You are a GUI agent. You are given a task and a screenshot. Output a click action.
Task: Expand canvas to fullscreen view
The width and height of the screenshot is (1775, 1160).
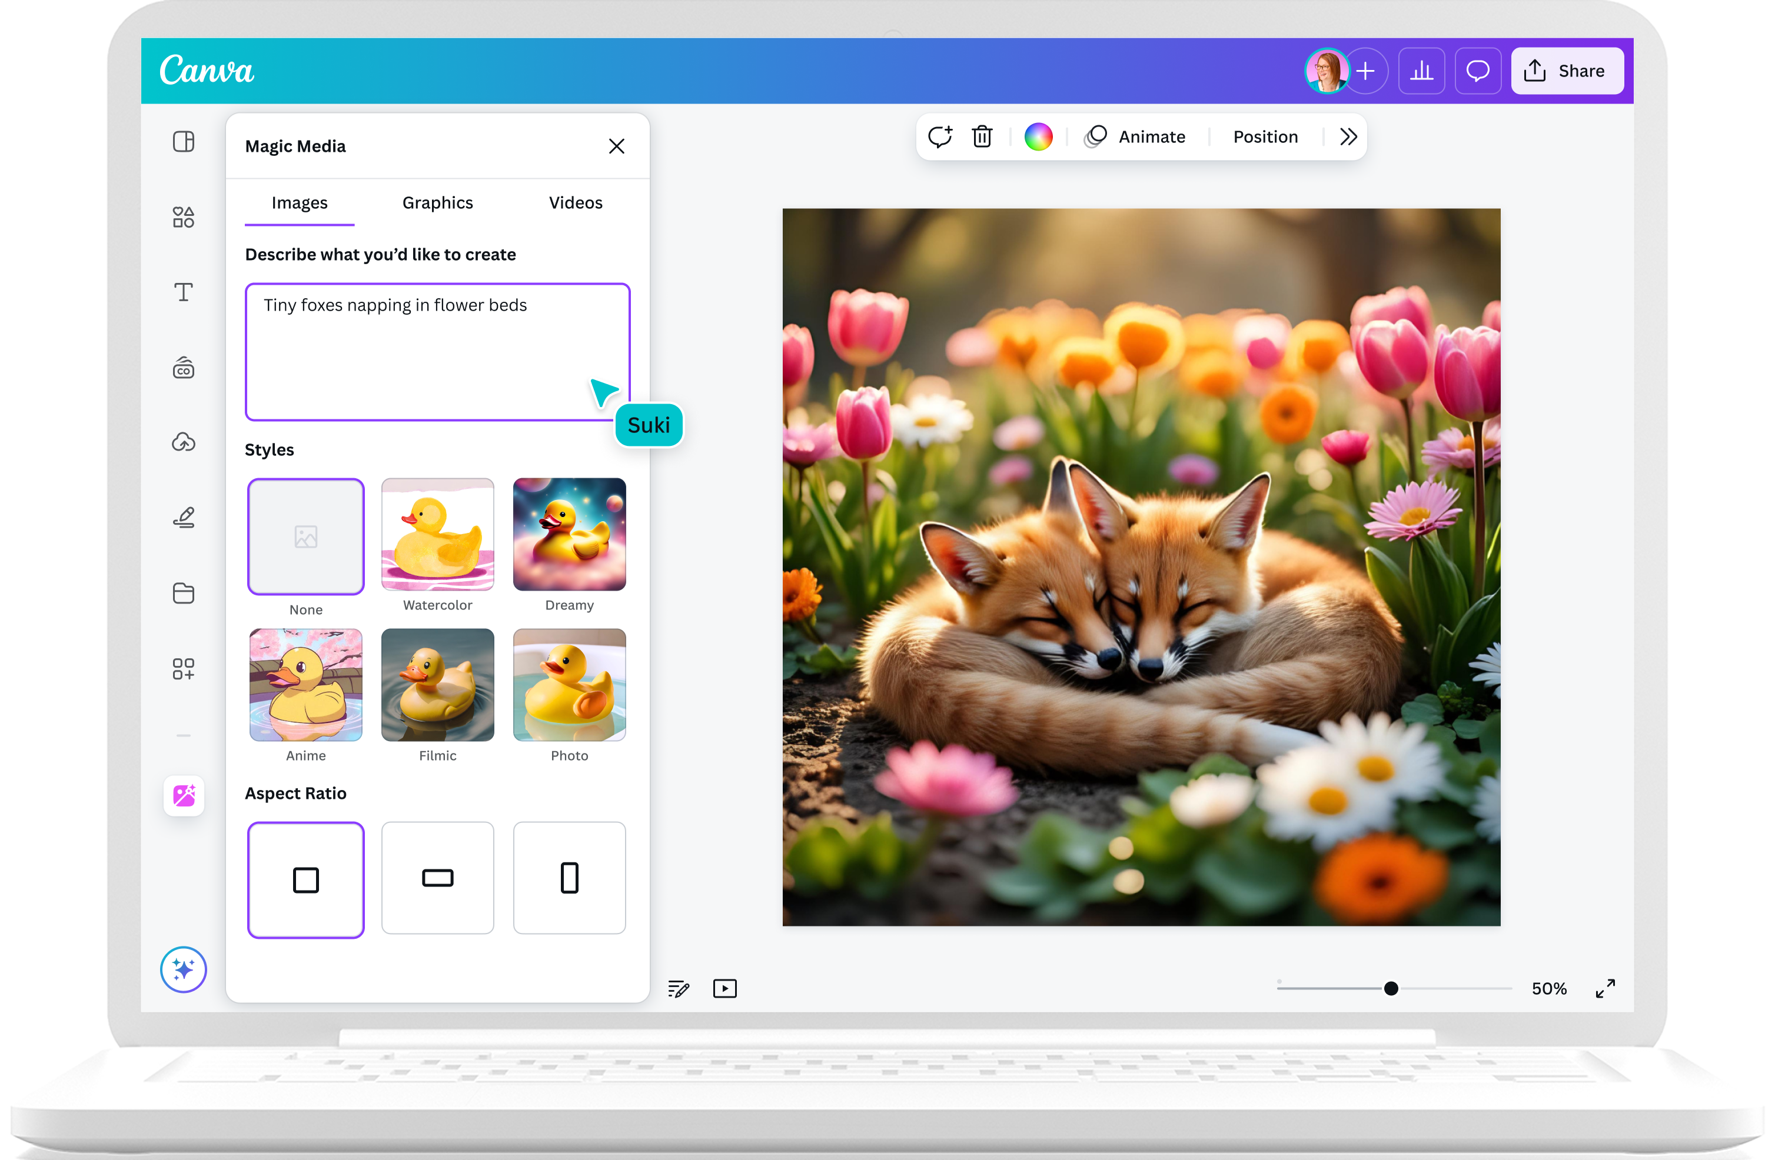click(x=1605, y=989)
